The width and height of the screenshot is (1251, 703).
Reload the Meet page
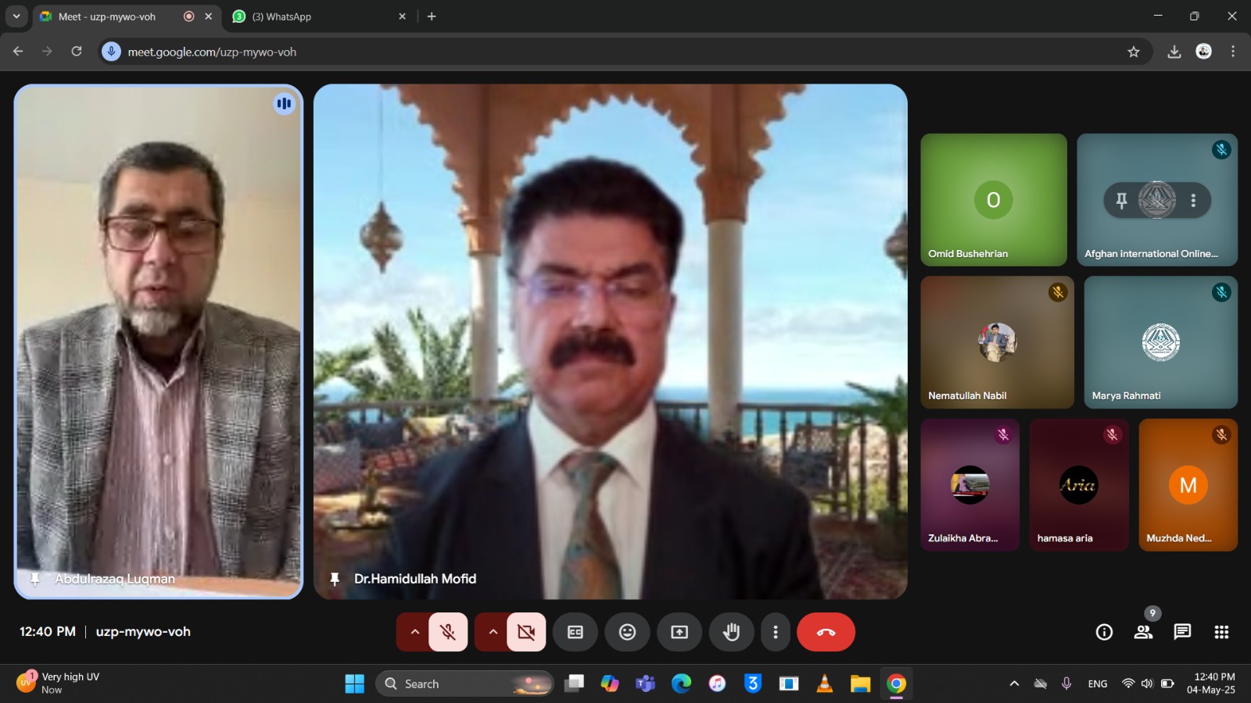(x=77, y=52)
